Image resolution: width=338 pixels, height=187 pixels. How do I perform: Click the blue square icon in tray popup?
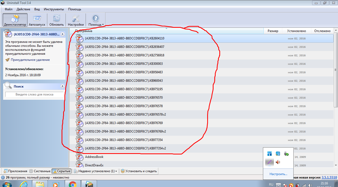[x=278, y=154]
